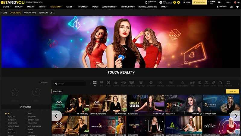Filter by the Baccarat cards icon

(124, 83)
